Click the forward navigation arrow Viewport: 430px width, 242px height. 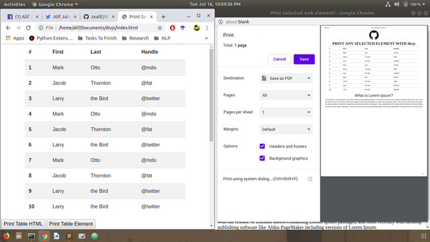point(18,28)
